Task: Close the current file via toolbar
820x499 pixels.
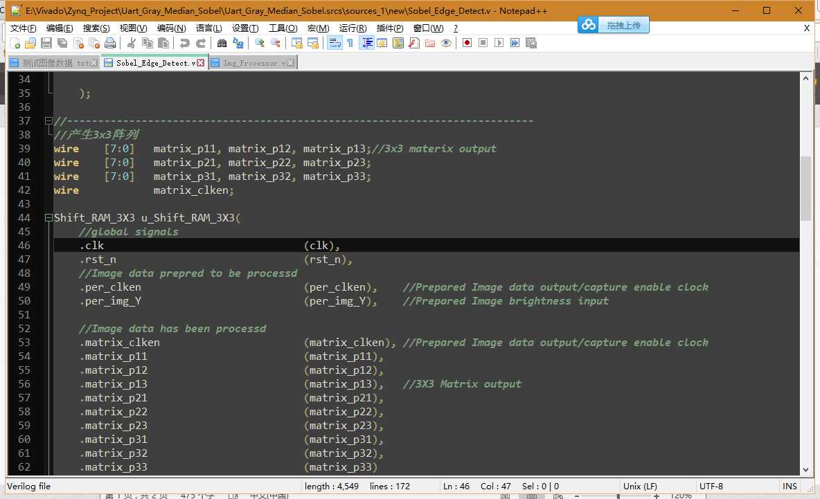Action: click(78, 43)
